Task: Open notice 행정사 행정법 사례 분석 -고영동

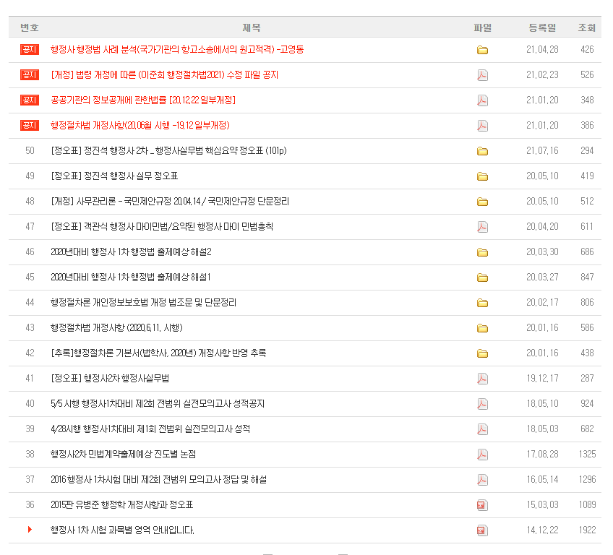Action: [x=177, y=50]
